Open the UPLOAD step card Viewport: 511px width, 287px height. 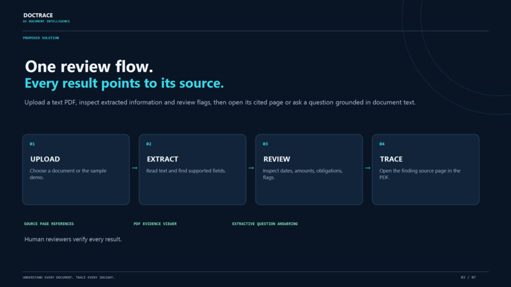point(76,169)
